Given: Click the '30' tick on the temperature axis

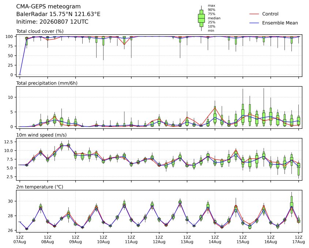Looking at the screenshot, I should click(x=11, y=201).
